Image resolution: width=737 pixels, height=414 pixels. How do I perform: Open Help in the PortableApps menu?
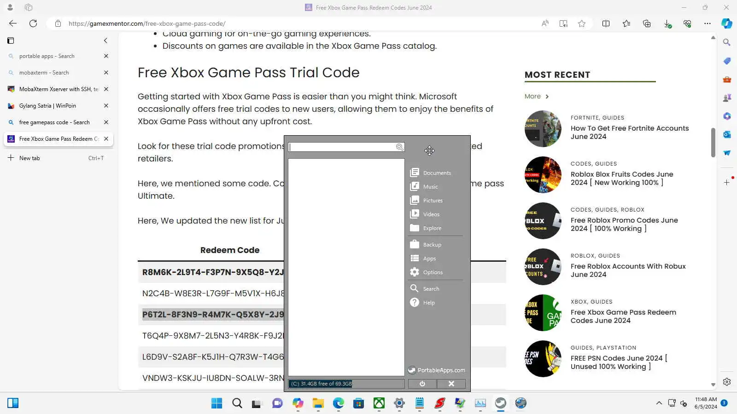[422, 302]
